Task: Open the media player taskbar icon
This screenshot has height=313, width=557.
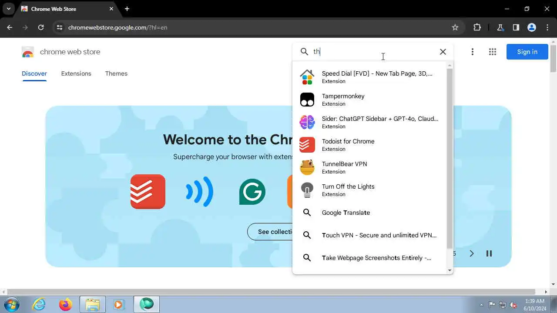Action: click(119, 304)
